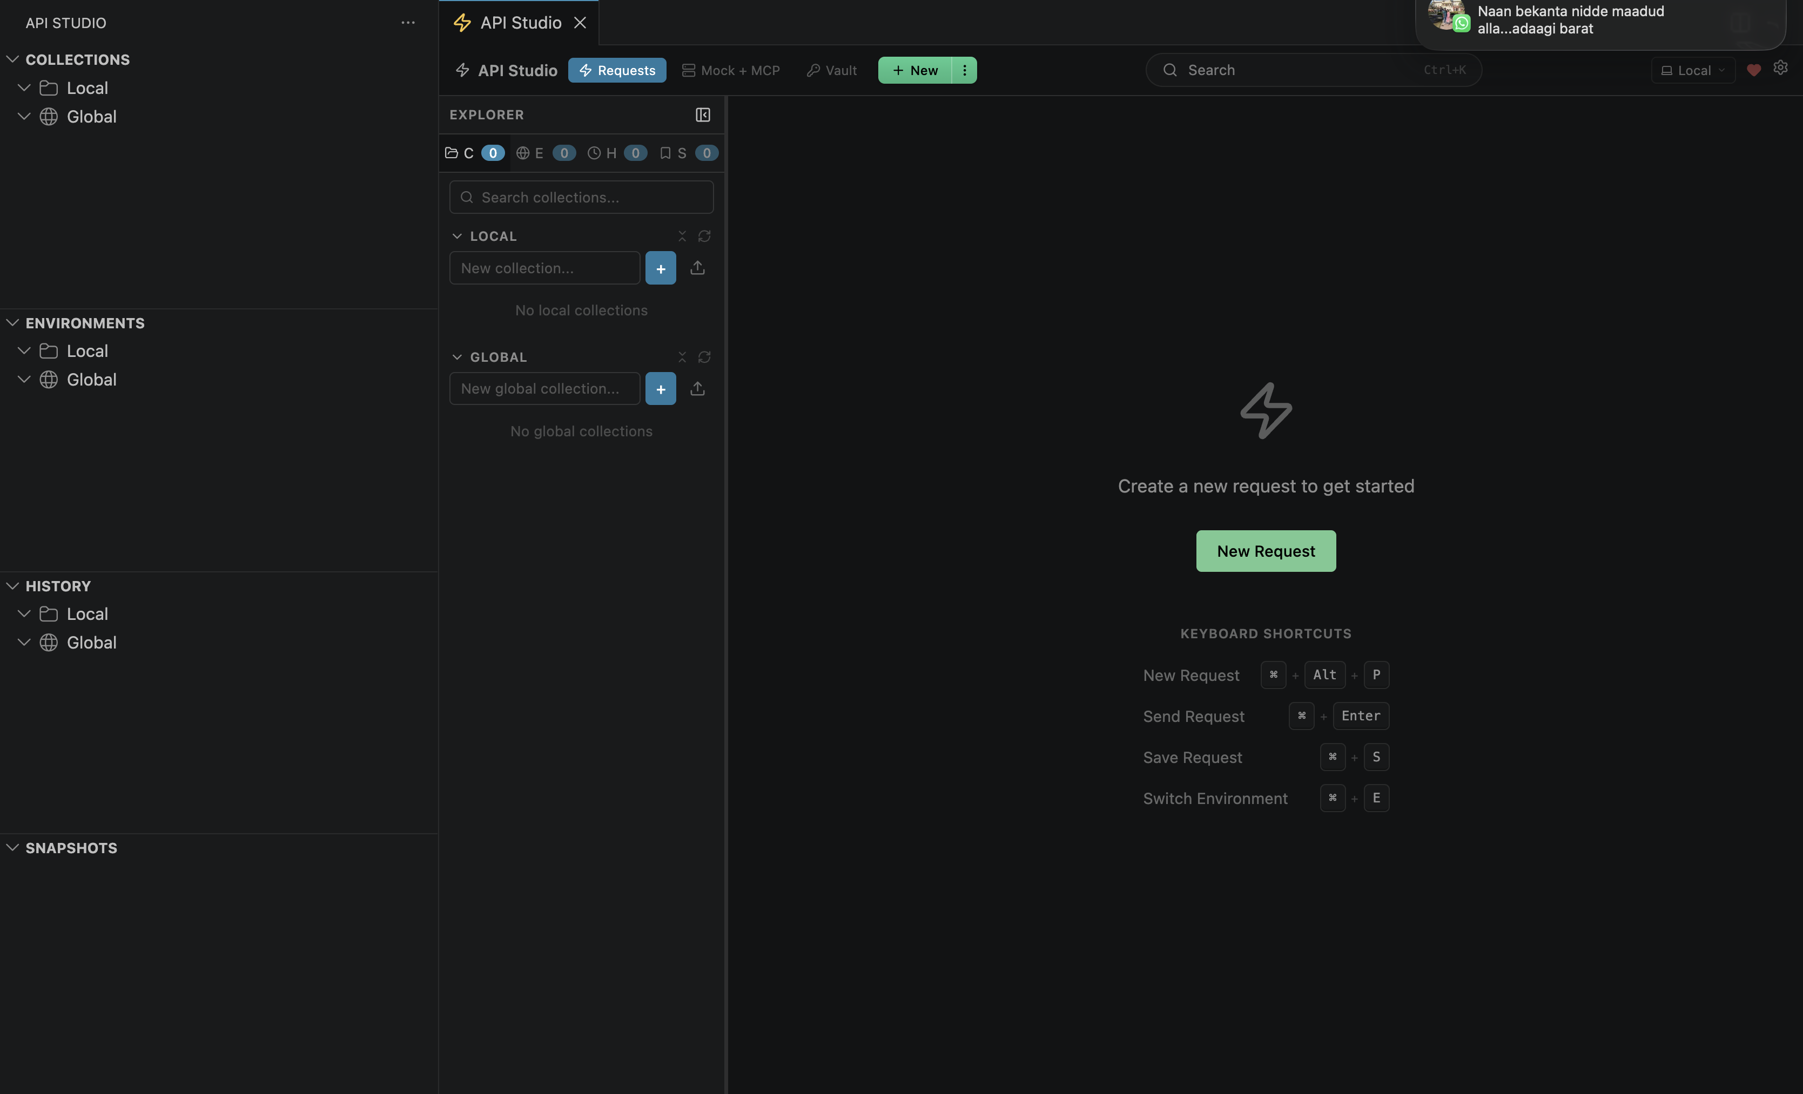
Task: Focus the New global collection name field
Action: pos(544,389)
